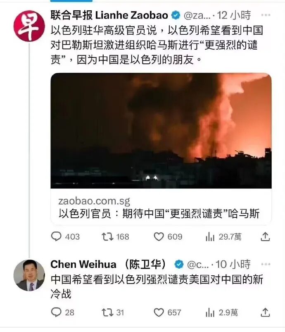Share the Lianhe Zaobao tweet
The height and width of the screenshot is (332, 285).
point(265,236)
